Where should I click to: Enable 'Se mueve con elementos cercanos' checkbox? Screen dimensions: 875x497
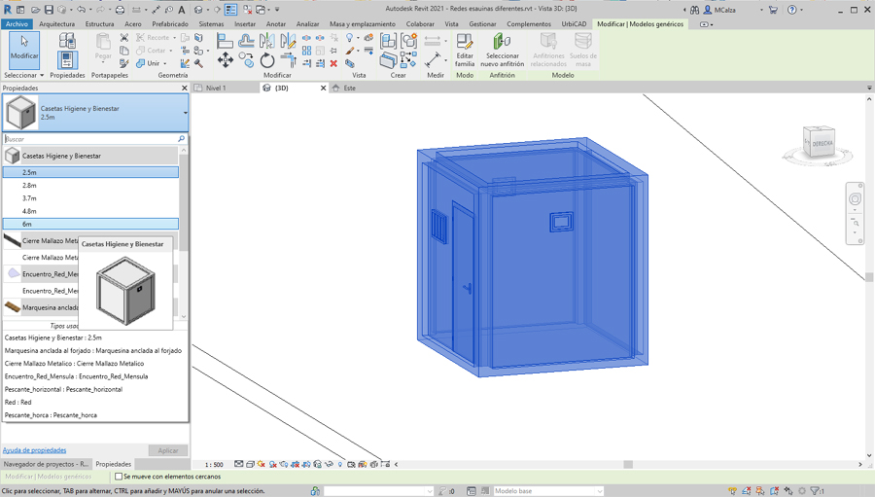(x=120, y=477)
